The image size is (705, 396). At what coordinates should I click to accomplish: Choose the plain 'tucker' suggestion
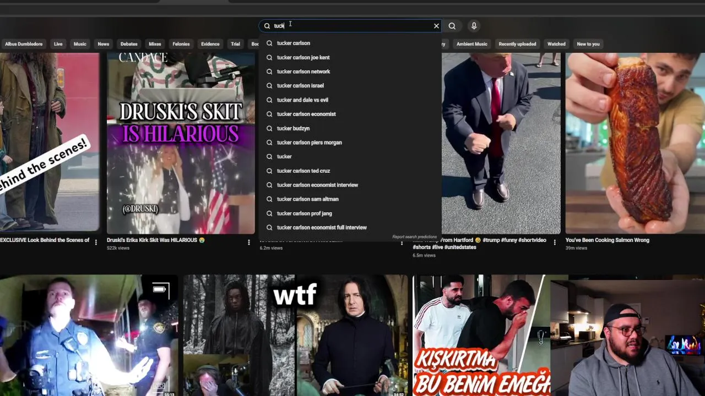click(350, 157)
